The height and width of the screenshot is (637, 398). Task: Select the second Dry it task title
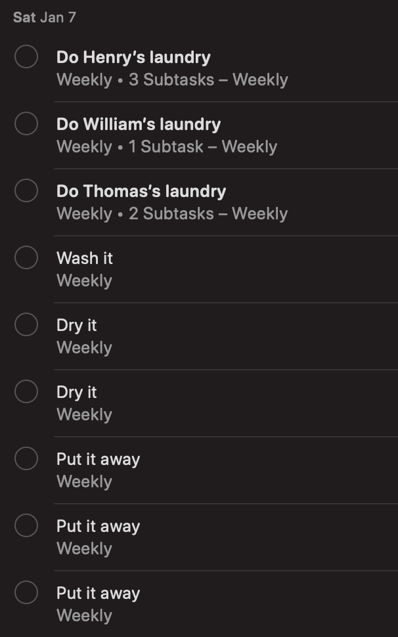(76, 392)
